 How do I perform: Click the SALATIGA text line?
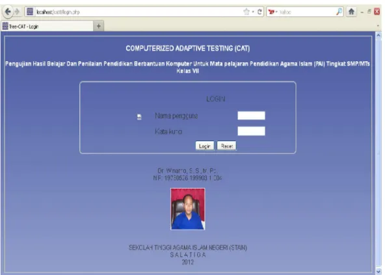point(188,255)
